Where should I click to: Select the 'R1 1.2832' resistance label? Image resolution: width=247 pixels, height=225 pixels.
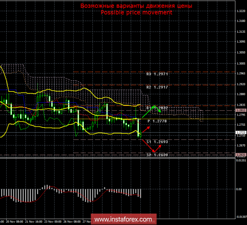point(157,108)
